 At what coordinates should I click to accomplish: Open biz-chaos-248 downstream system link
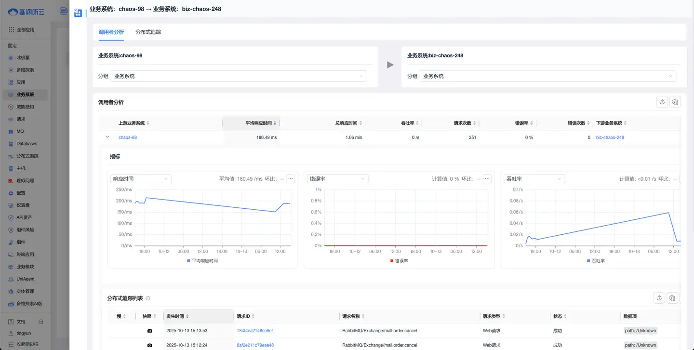pos(610,137)
